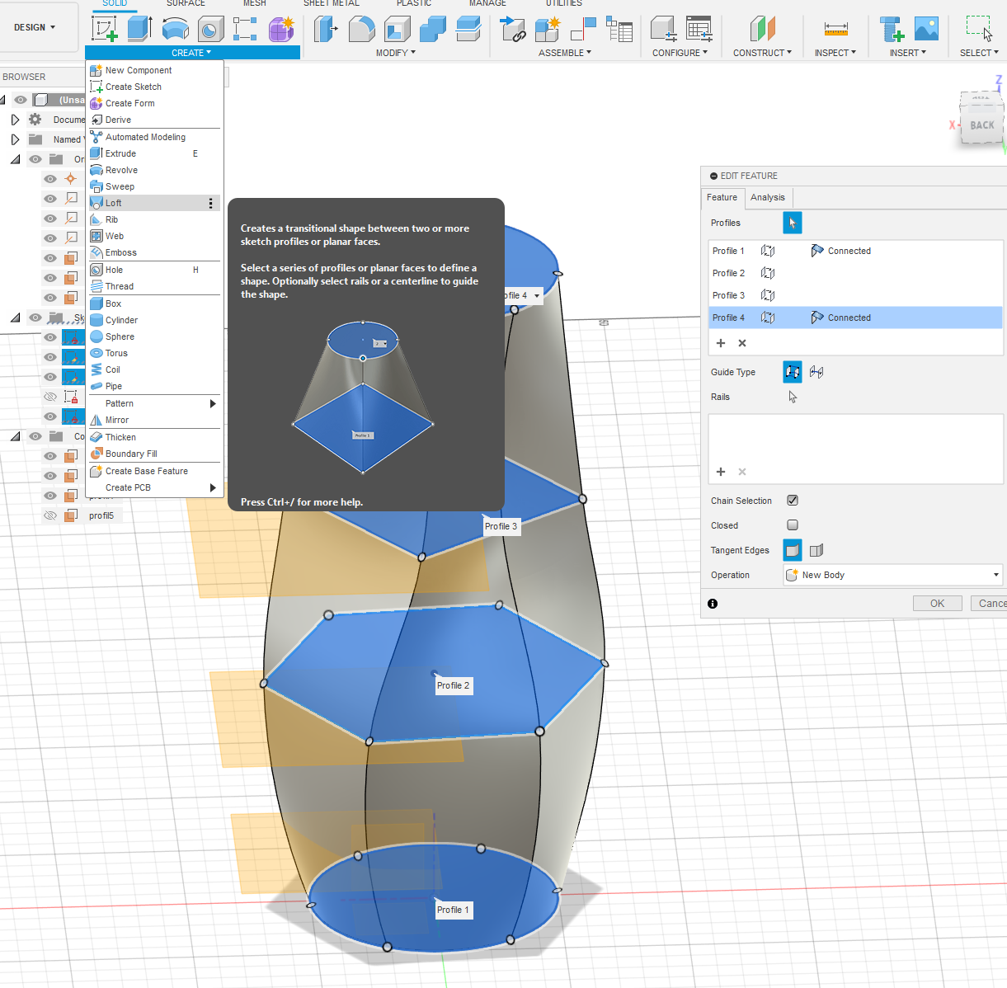This screenshot has width=1007, height=988.
Task: Click the ViewCube BACK face
Action: [981, 125]
